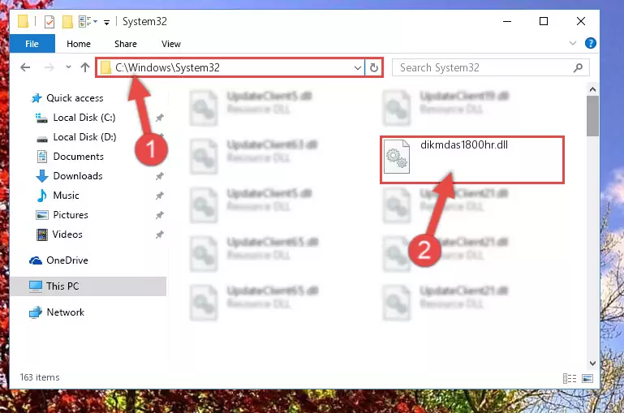Screen dimensions: 624x413
Task: Refresh the System32 folder view
Action: pyautogui.click(x=374, y=68)
